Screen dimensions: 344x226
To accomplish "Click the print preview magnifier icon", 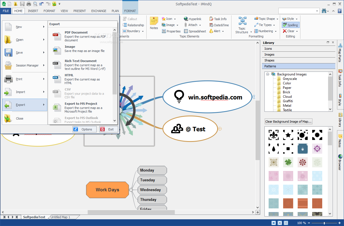I will coord(35,4).
